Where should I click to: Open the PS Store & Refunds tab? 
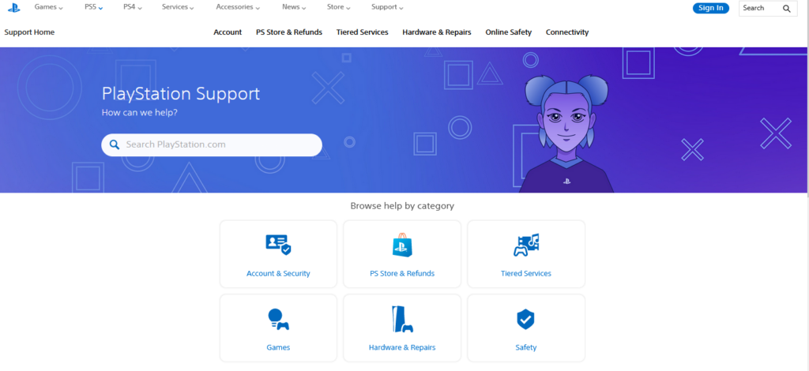[289, 32]
